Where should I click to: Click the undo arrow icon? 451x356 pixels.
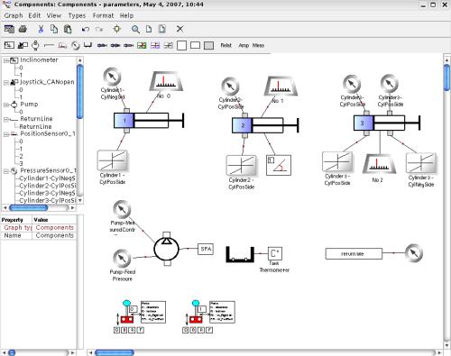pos(86,29)
